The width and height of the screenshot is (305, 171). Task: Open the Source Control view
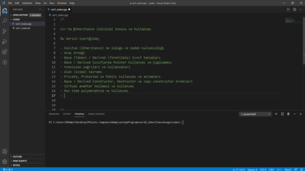[x=5, y=31]
